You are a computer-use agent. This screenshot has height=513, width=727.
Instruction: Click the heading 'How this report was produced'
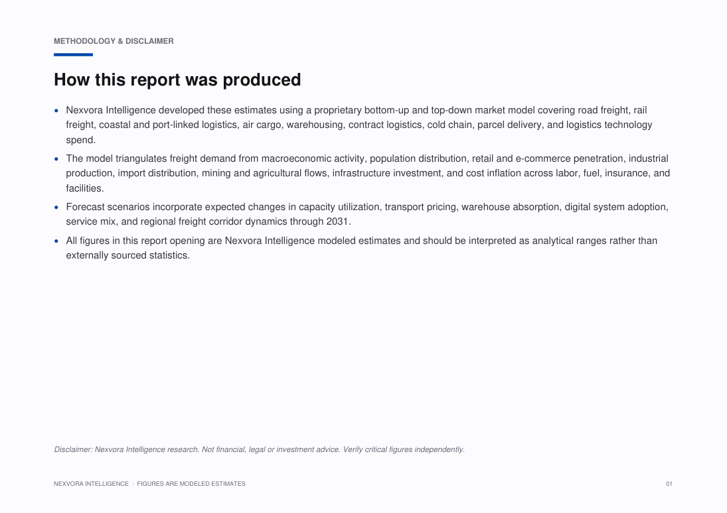pos(177,80)
